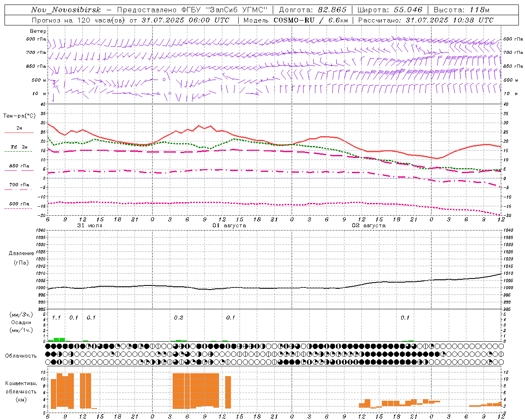Screen dimensions: 525x420
Task: Click the '700 гПа' temperature legend entry
Action: [x=19, y=185]
